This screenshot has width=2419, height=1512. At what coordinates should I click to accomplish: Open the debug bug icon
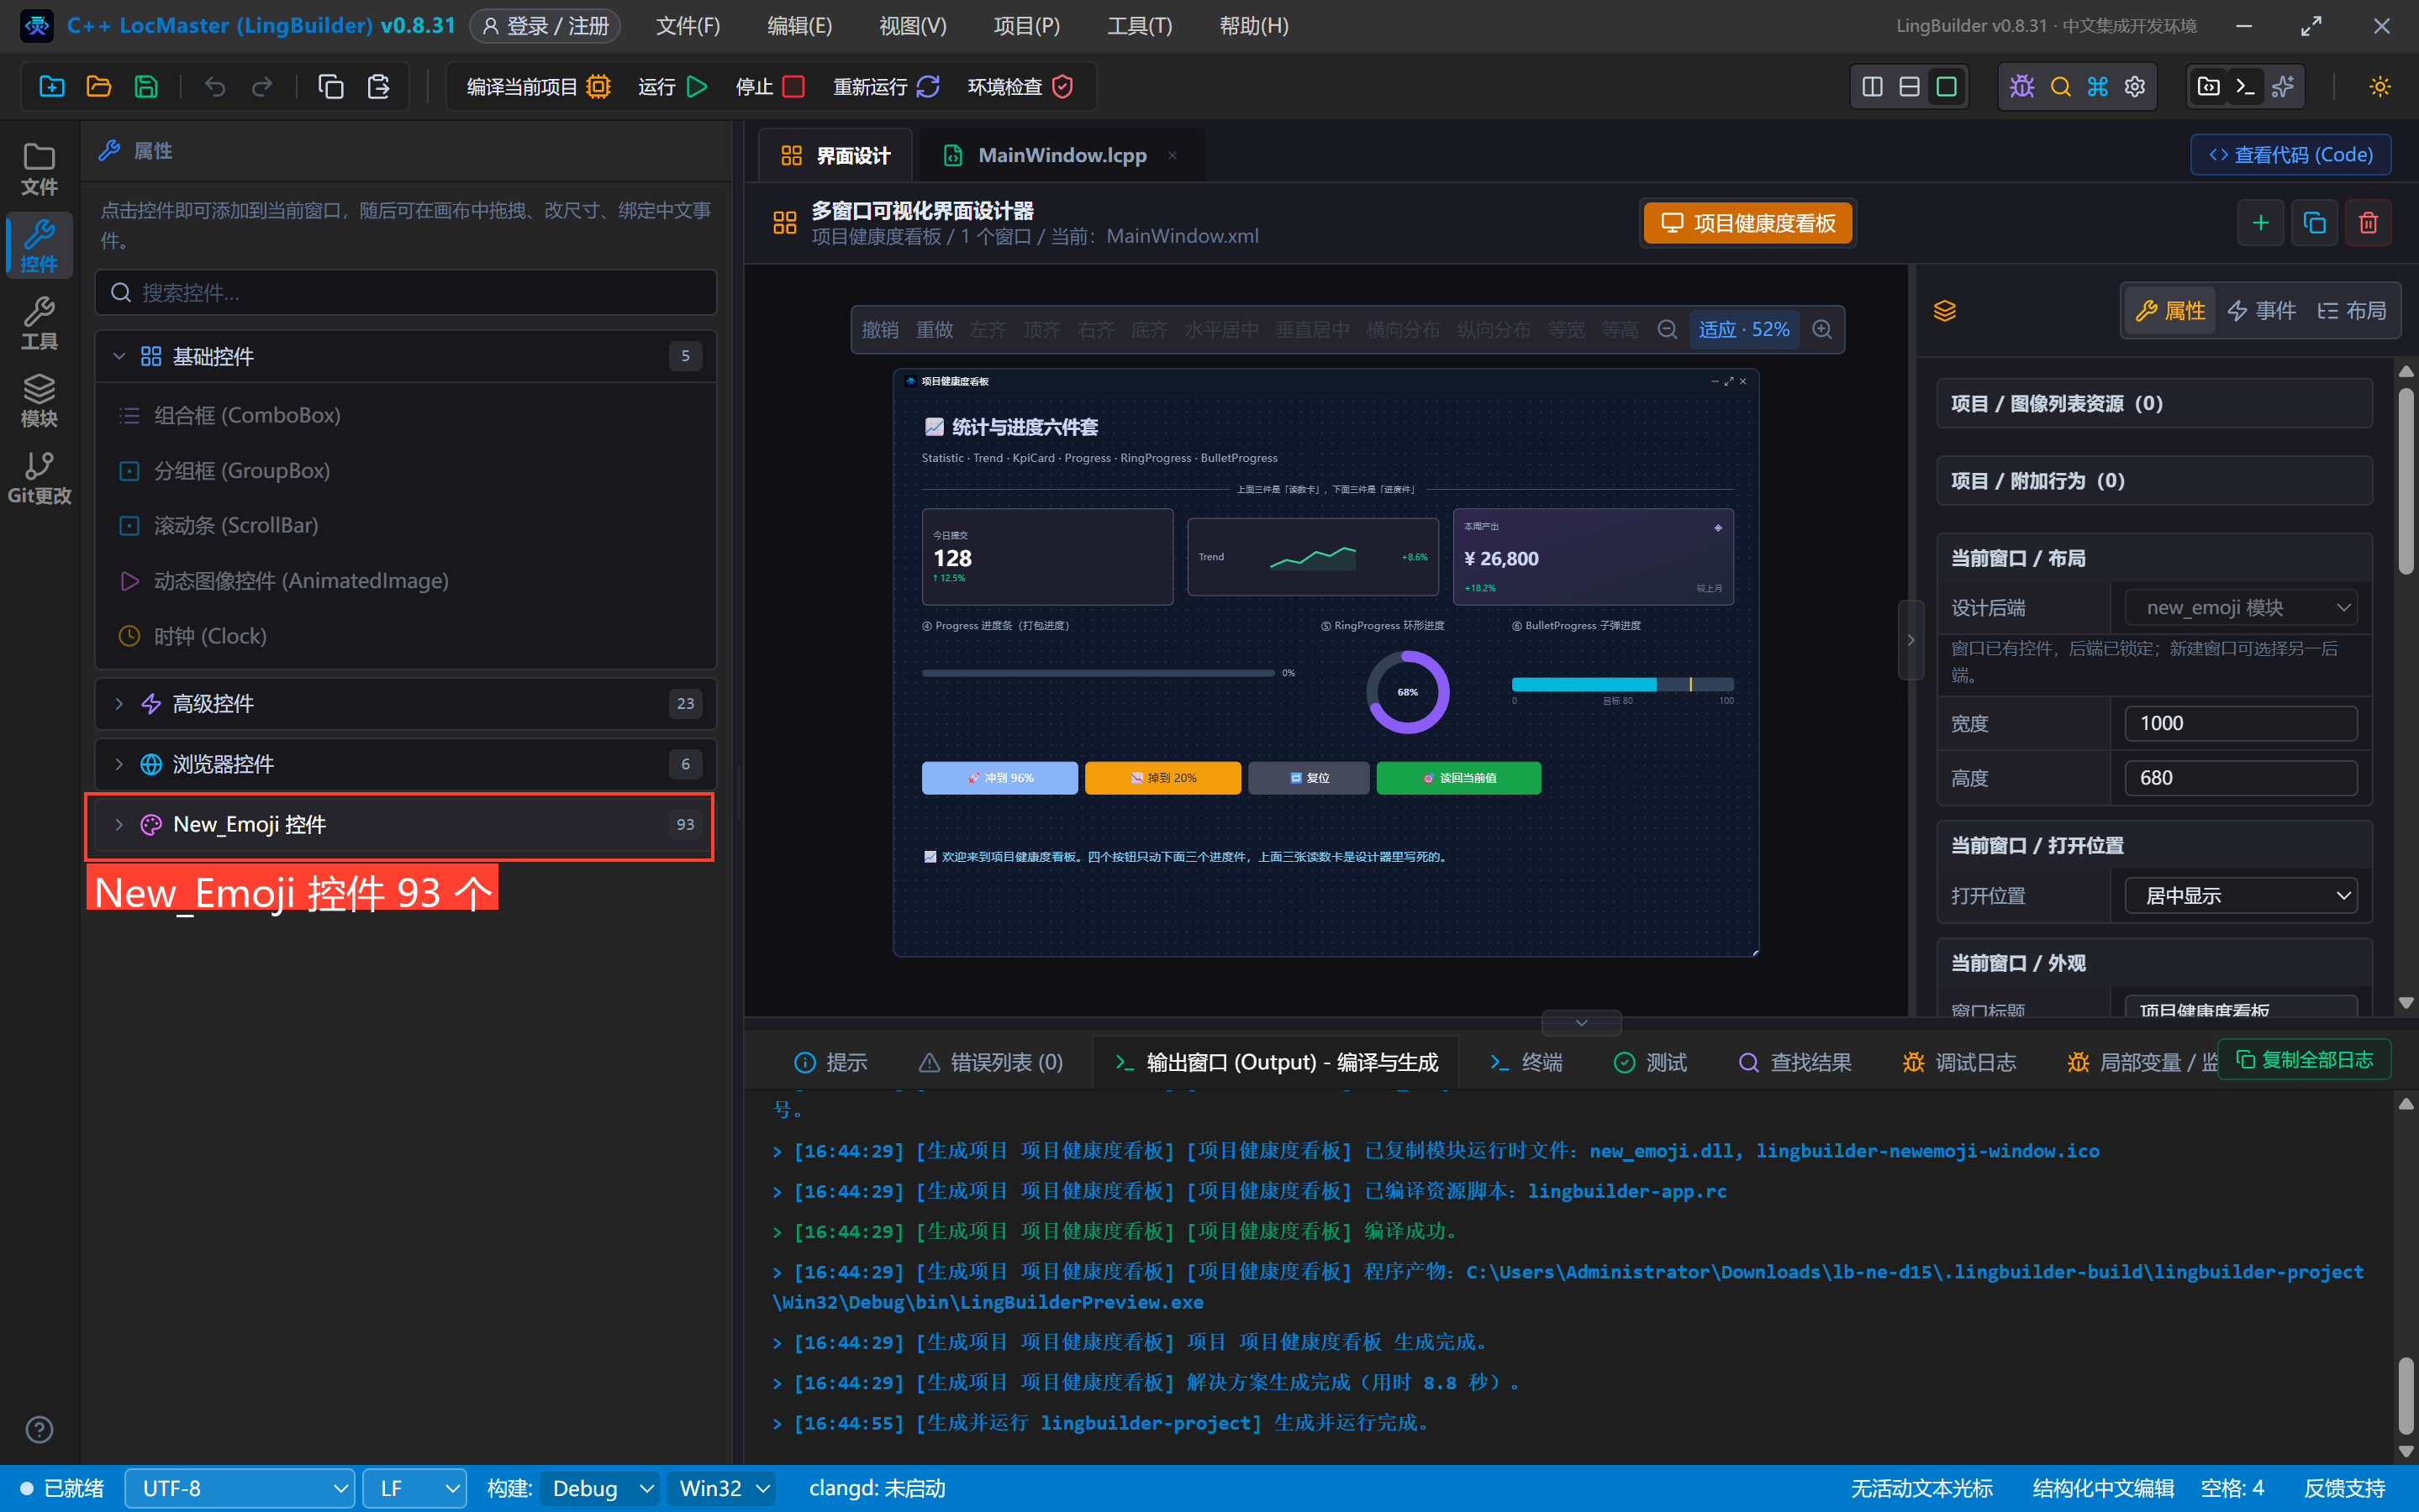[2021, 87]
